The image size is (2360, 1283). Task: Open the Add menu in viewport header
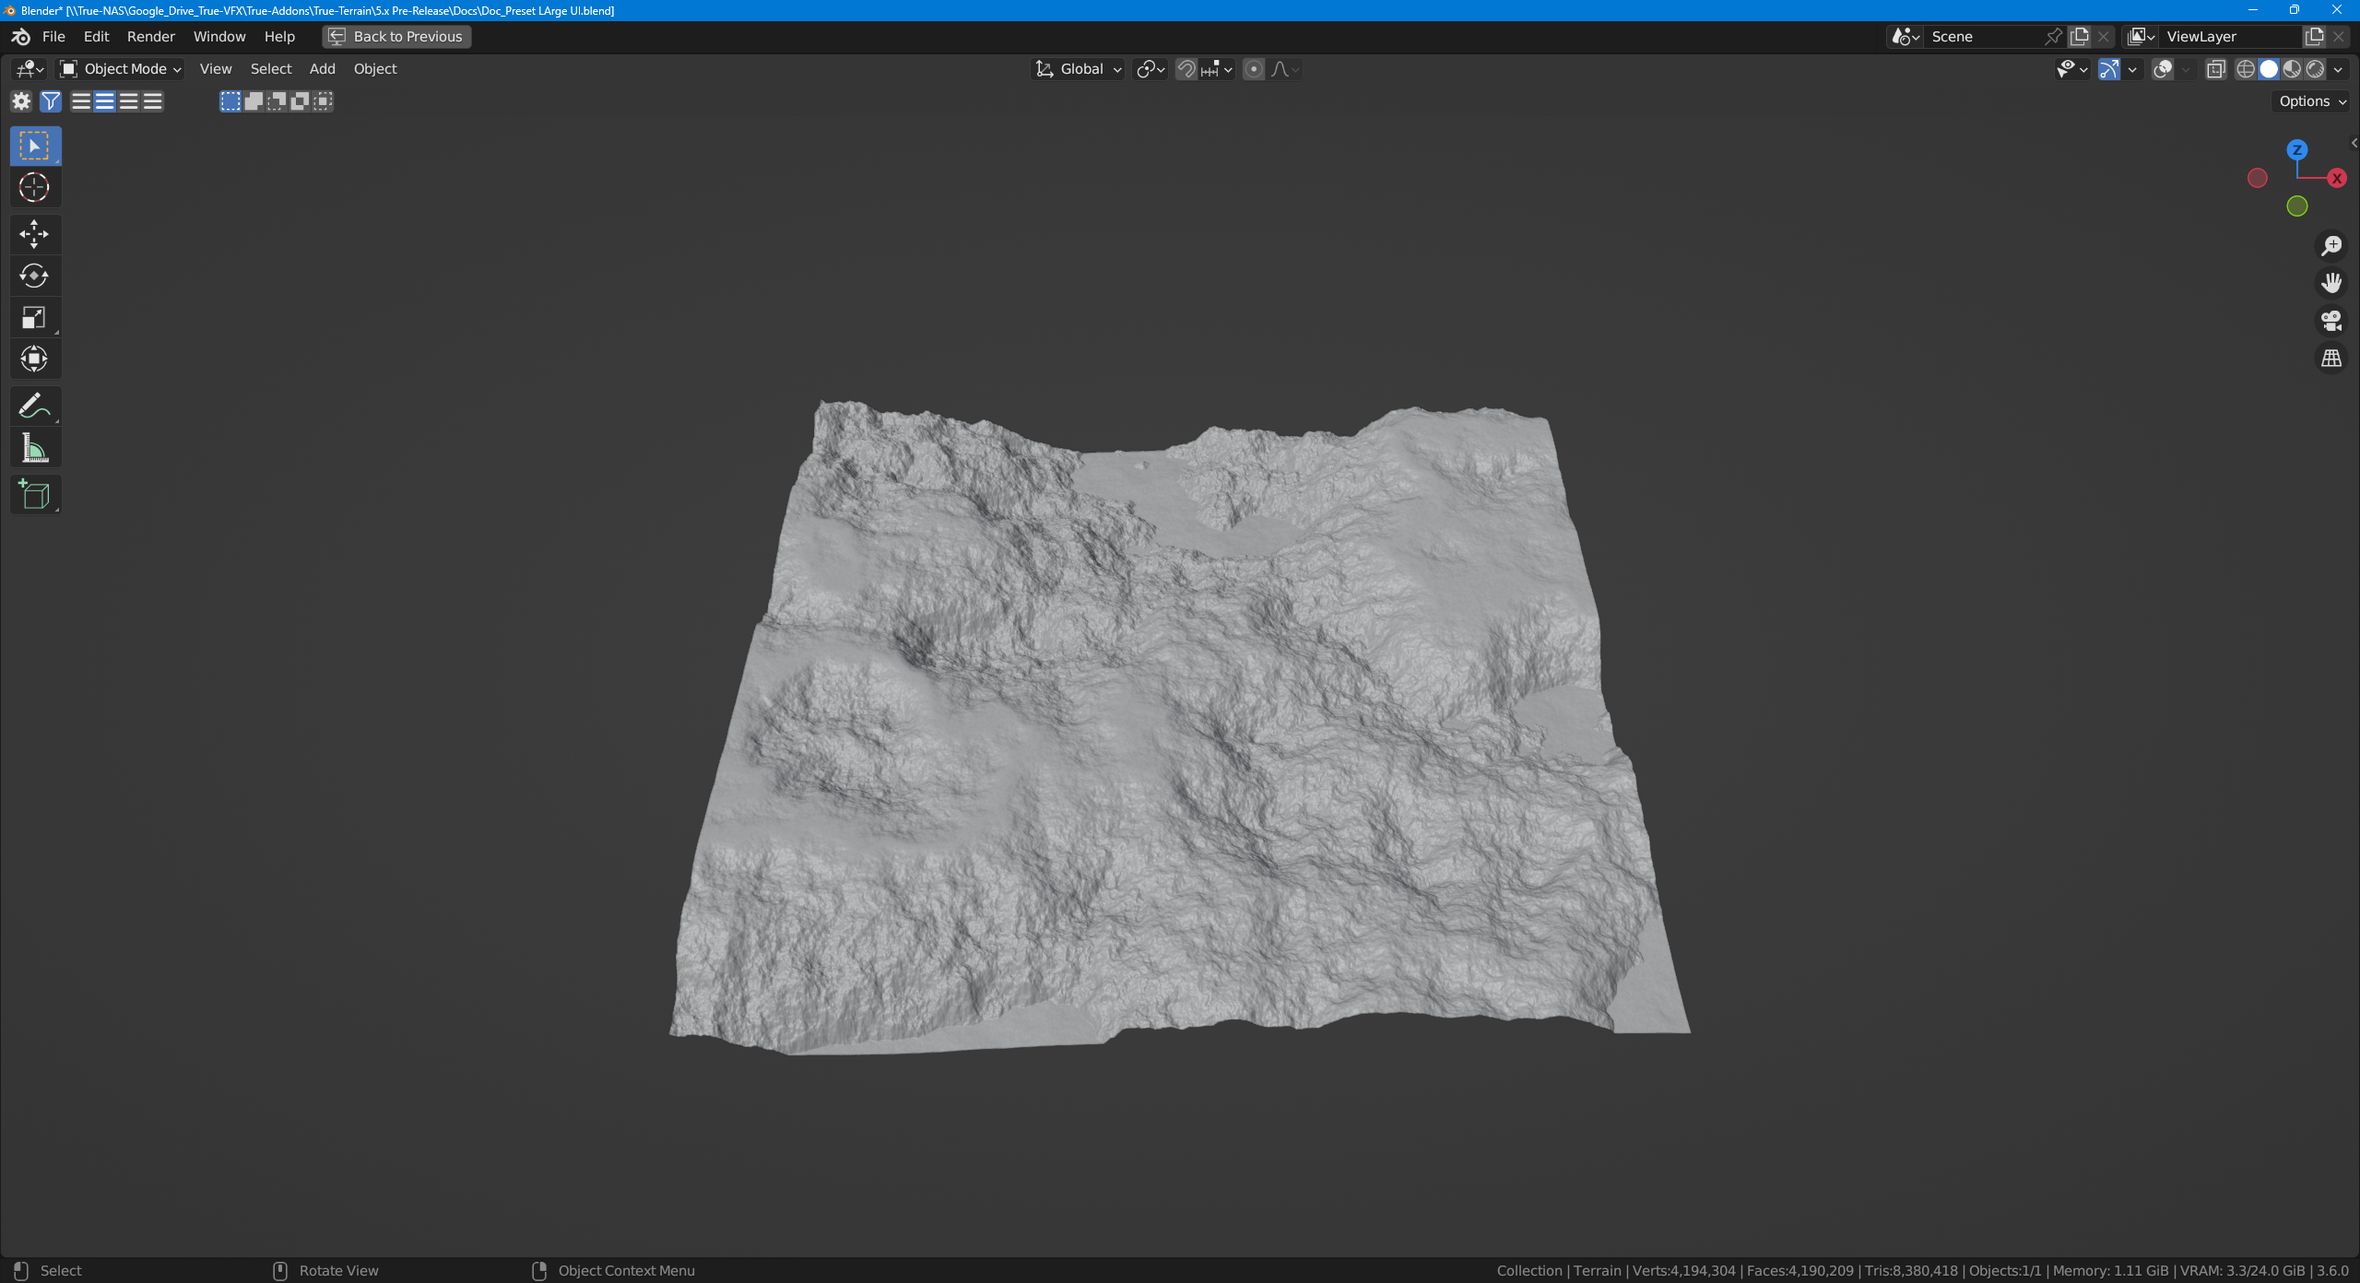[322, 69]
